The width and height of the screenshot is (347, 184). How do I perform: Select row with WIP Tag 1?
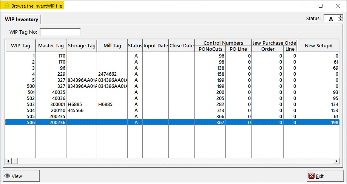[x=172, y=56]
